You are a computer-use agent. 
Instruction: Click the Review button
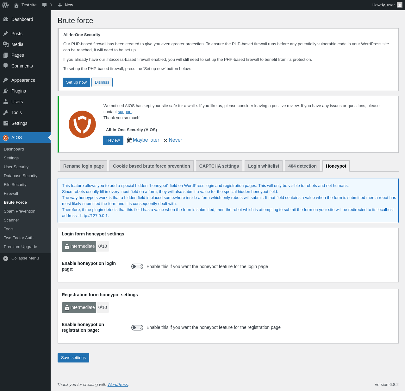[x=113, y=140]
